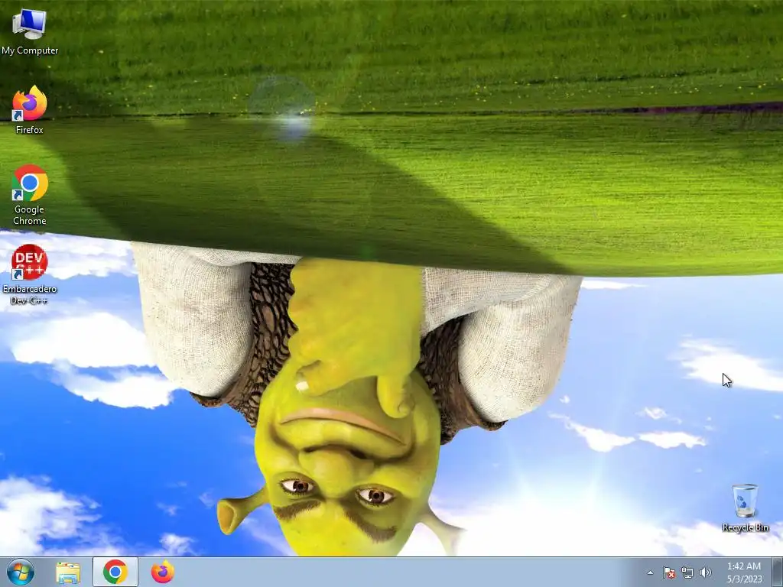Open the Windows Start menu orb
The image size is (783, 587).
tap(21, 572)
